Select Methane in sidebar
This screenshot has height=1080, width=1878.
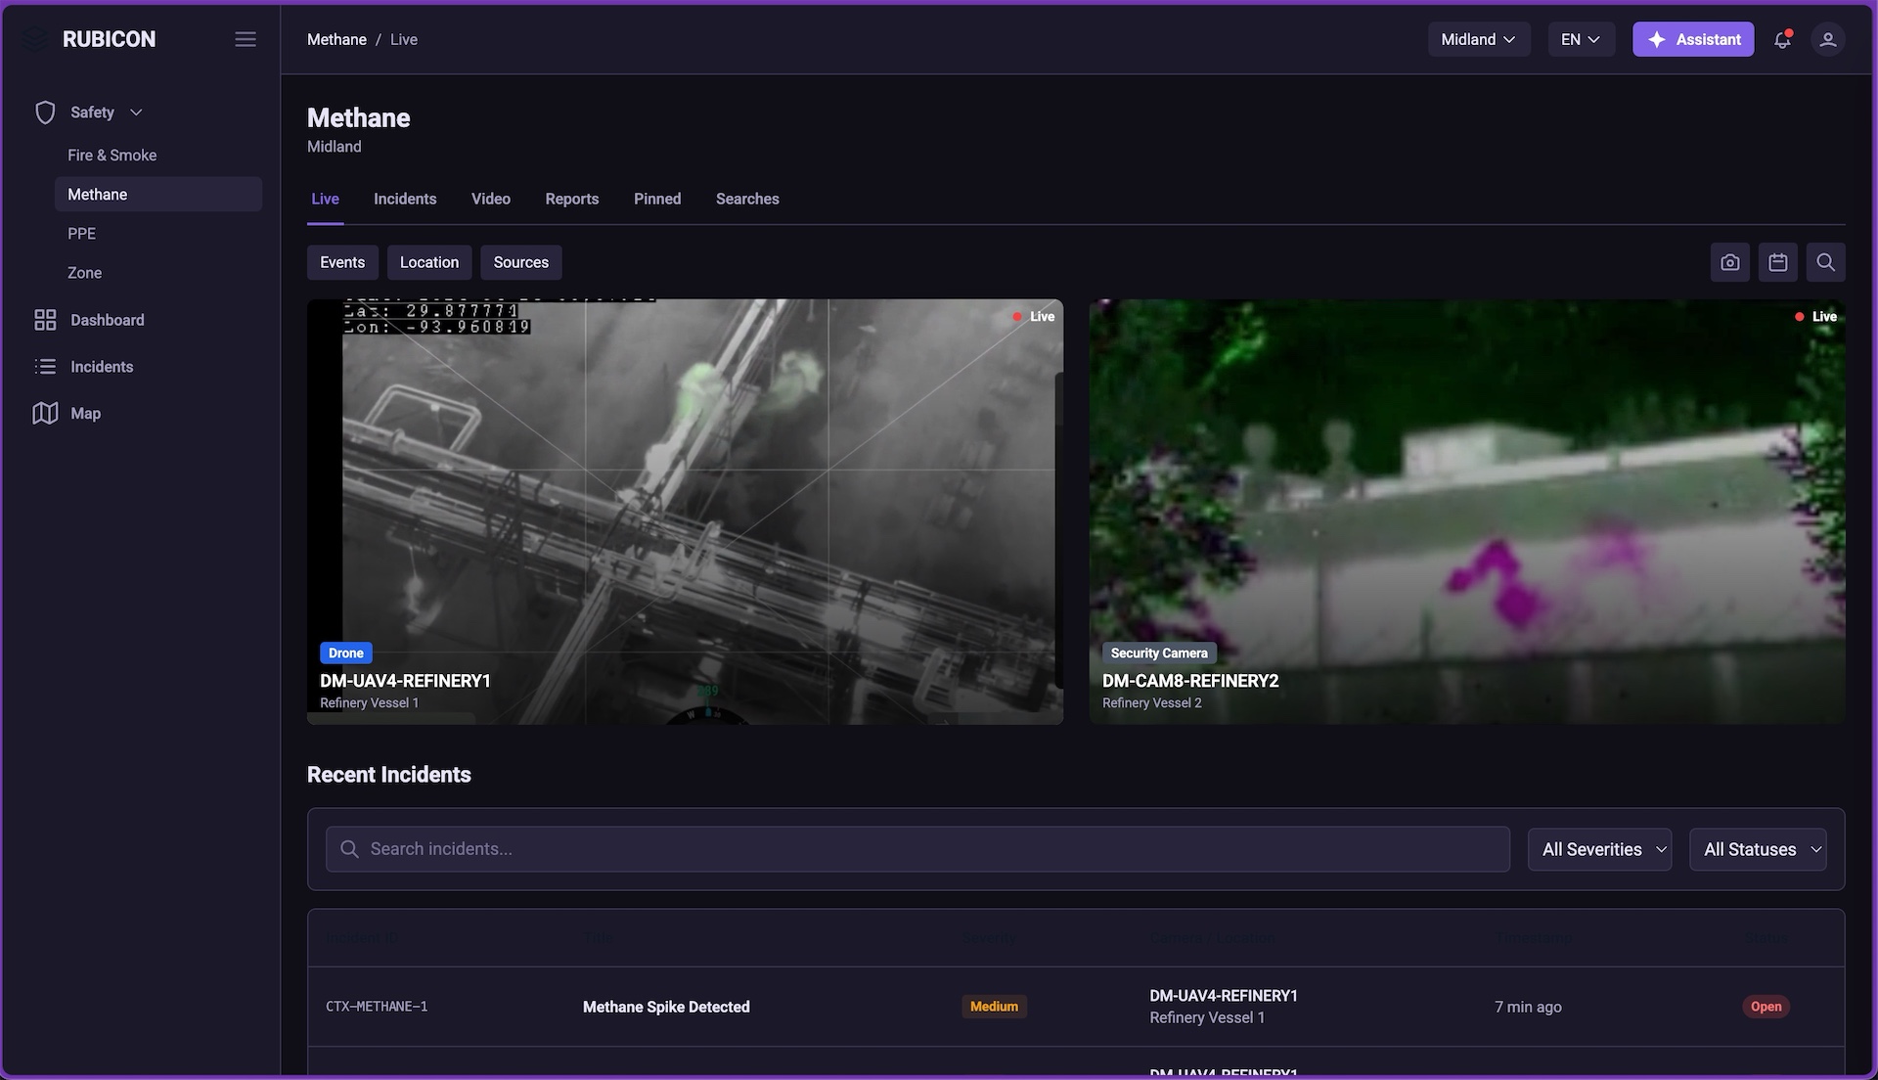click(158, 194)
